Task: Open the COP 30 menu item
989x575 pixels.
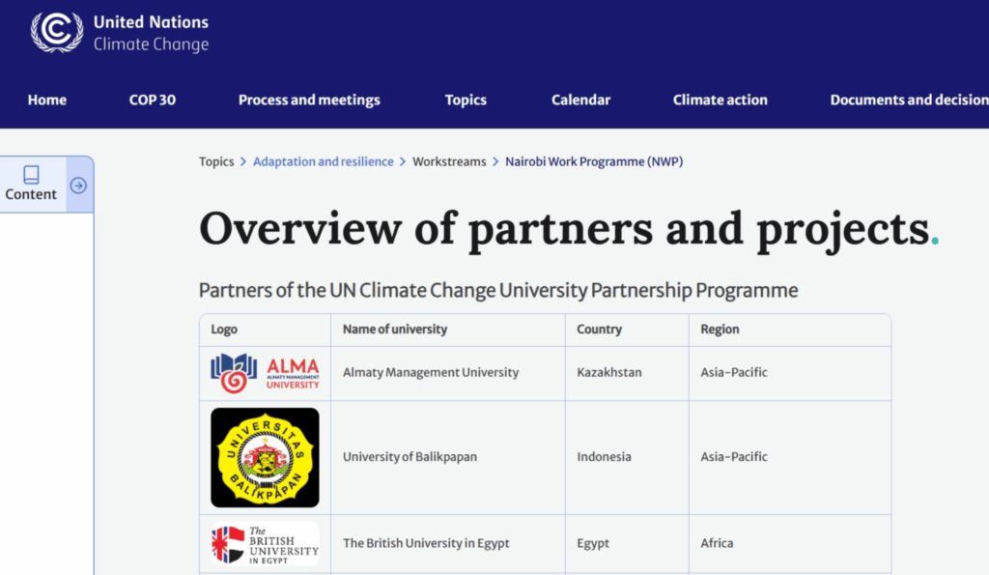Action: coord(153,100)
